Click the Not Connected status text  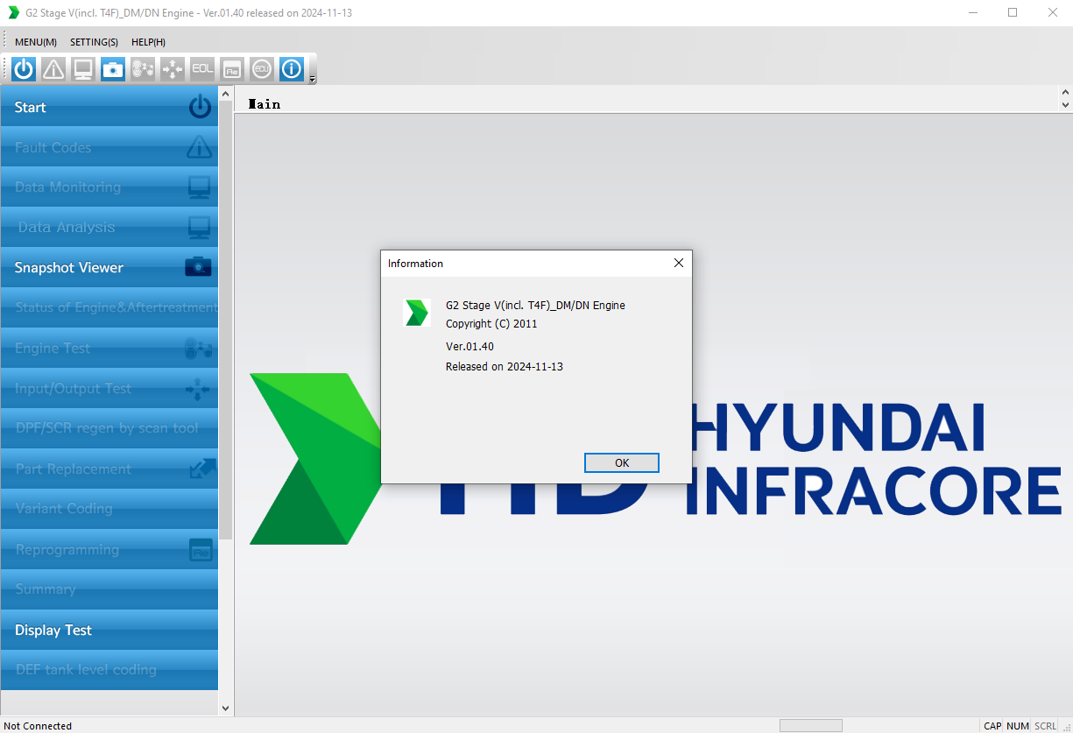[39, 726]
